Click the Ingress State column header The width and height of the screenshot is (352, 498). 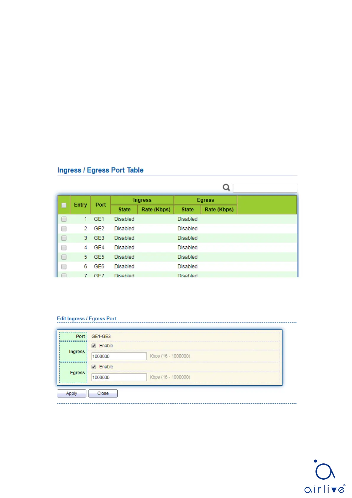pos(124,209)
